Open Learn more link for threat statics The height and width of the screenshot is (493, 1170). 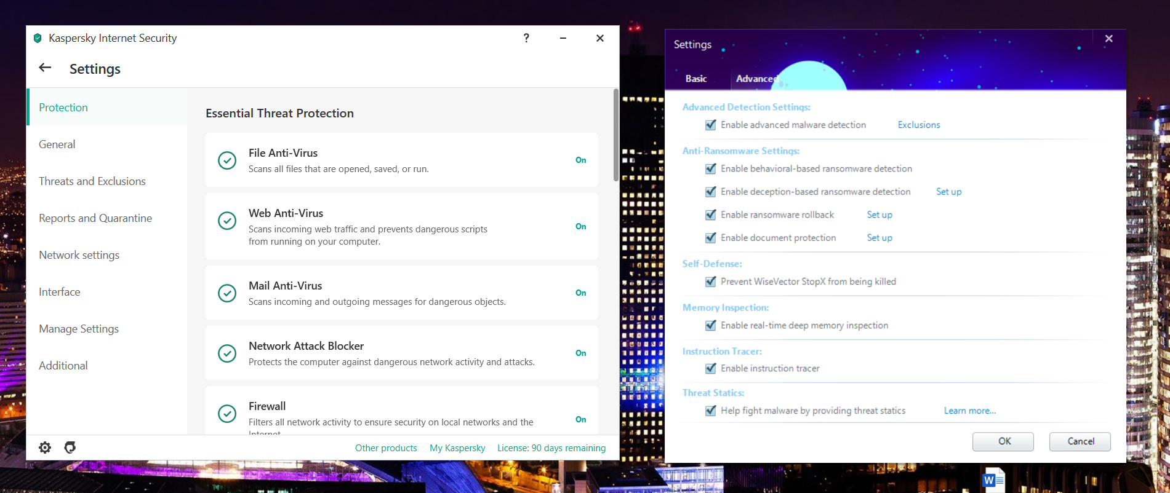point(970,411)
